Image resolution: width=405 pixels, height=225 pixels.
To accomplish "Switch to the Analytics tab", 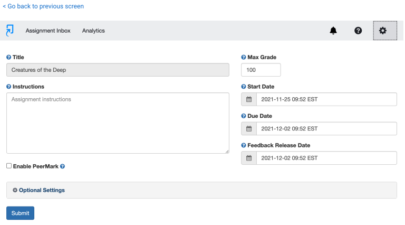I will click(93, 31).
